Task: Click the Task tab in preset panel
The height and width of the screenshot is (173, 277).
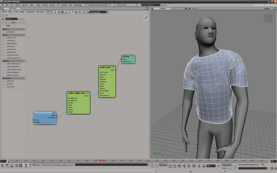Action: click(13, 23)
